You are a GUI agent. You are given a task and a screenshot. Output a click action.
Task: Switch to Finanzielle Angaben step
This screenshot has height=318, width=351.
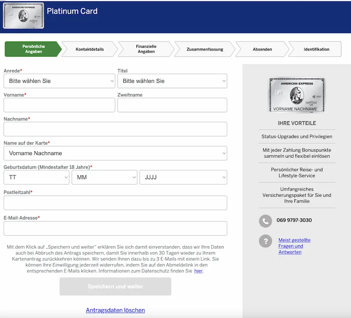tap(146, 49)
